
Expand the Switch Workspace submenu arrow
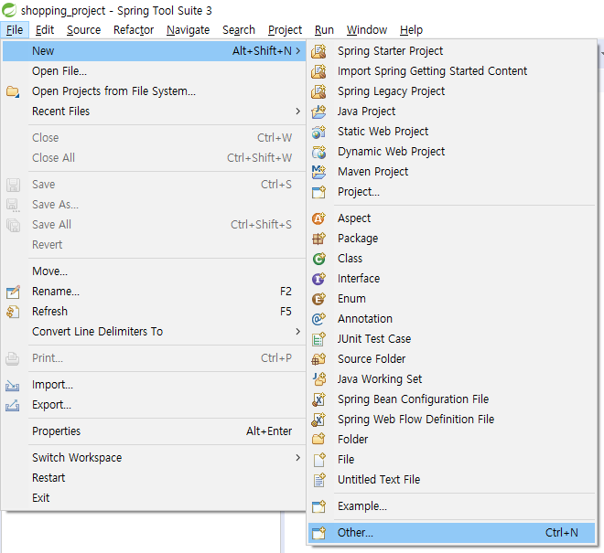pyautogui.click(x=297, y=458)
